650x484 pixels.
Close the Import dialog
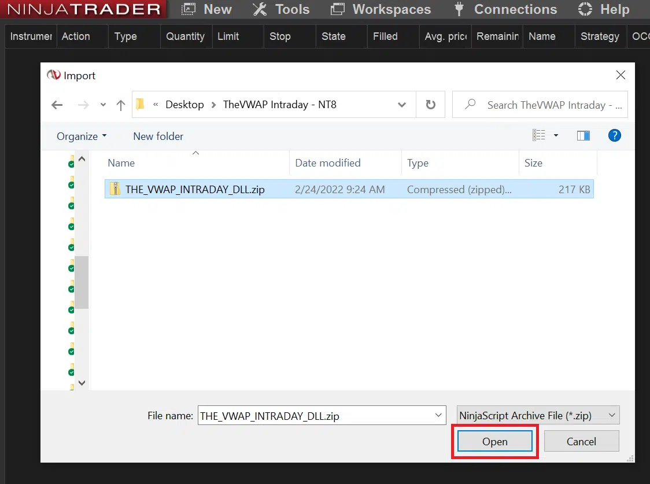(621, 75)
